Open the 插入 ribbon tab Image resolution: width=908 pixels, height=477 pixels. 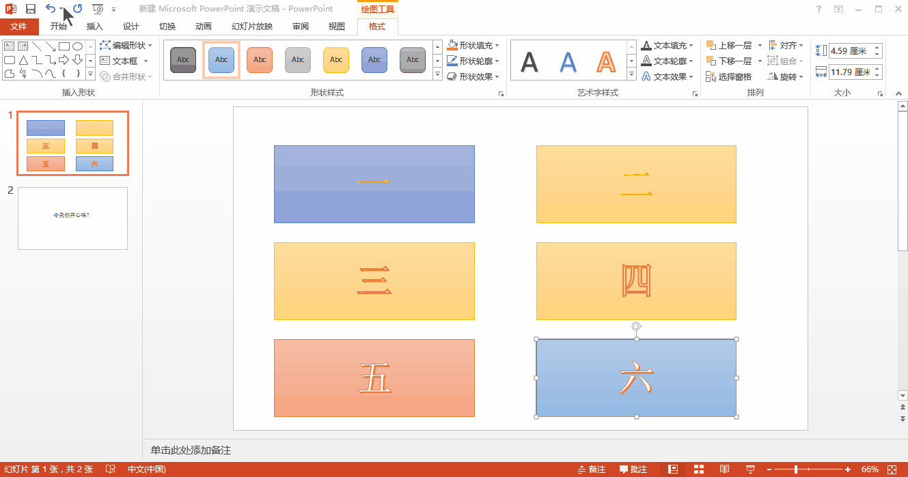coord(94,27)
